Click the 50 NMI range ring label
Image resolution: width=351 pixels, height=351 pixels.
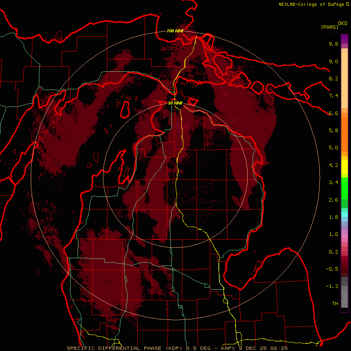point(175,103)
